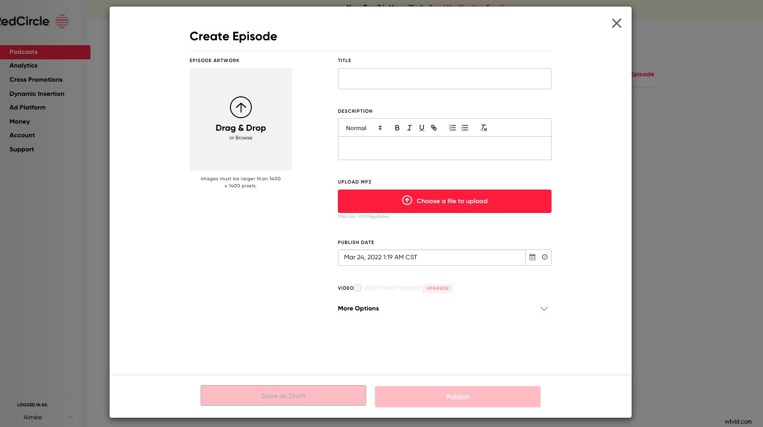Expand the More Options section
Screen dimensions: 763x427
pos(544,309)
